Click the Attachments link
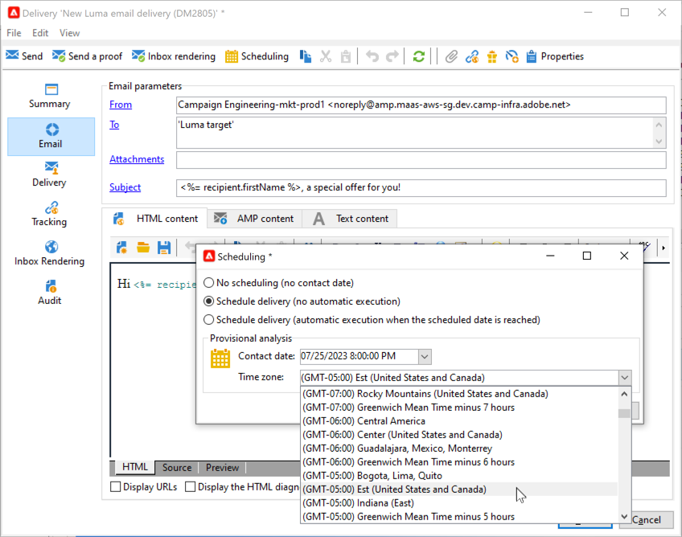This screenshot has height=537, width=682. pos(137,159)
